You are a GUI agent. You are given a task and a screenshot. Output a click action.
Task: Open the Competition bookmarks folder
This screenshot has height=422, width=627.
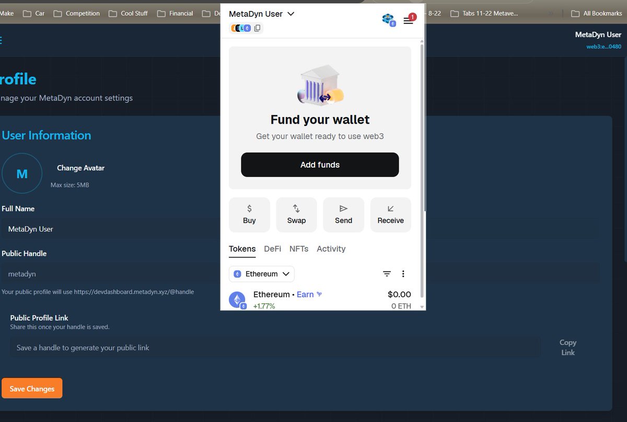(76, 13)
